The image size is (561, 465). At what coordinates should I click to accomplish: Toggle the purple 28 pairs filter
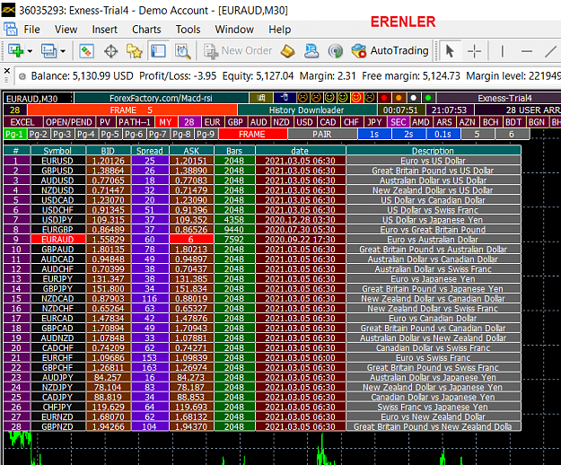pos(189,122)
